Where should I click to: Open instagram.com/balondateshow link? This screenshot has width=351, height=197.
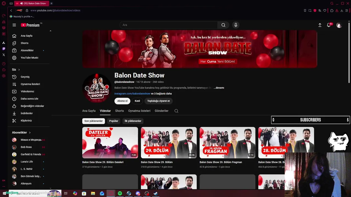click(132, 94)
